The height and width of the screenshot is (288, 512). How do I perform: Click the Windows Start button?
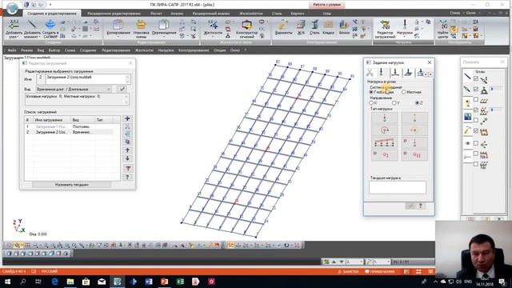point(7,282)
